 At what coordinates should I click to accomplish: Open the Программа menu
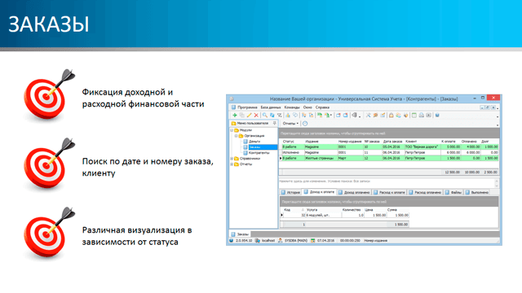coord(247,107)
